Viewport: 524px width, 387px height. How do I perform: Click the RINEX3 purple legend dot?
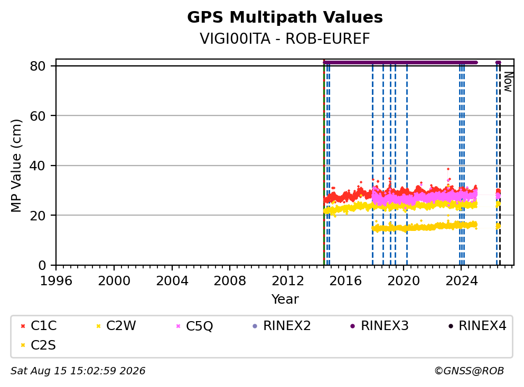tap(352, 326)
